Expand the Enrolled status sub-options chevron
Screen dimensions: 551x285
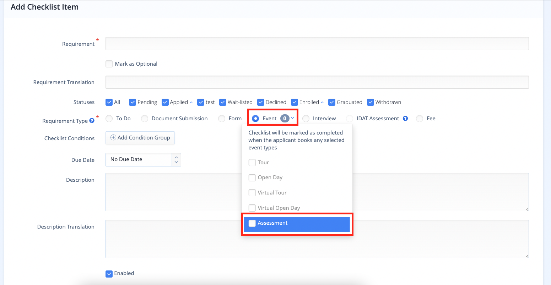[322, 102]
